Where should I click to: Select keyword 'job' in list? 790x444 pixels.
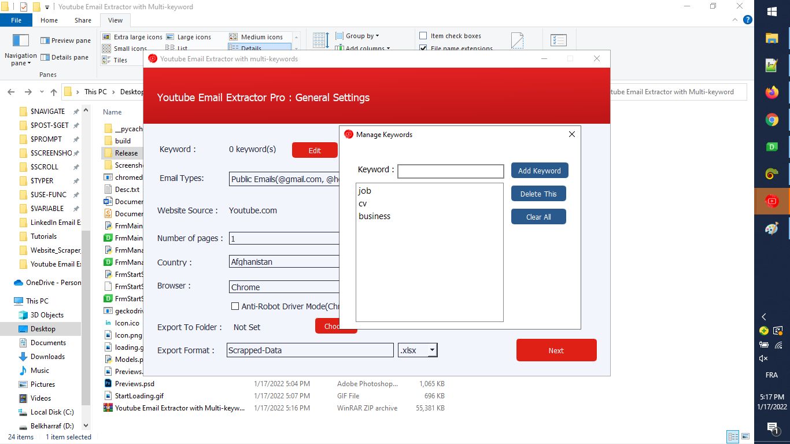(365, 191)
